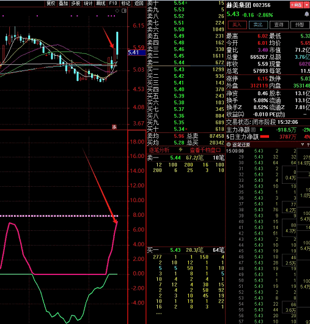
Task: Click the 查看千档盘口 link
Action: click(205, 150)
